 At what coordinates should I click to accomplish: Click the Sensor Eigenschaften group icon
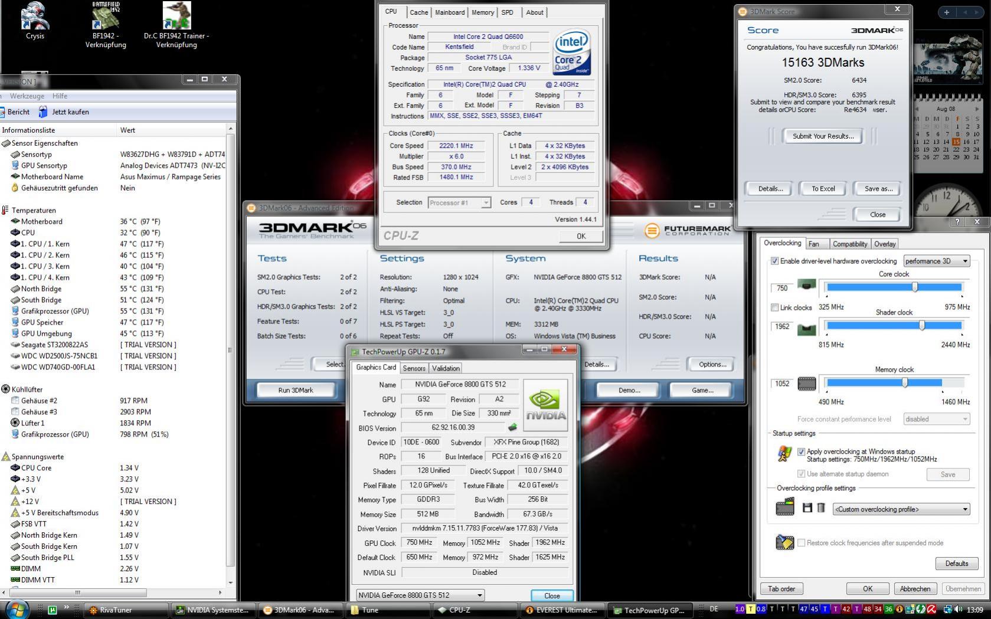click(x=6, y=143)
